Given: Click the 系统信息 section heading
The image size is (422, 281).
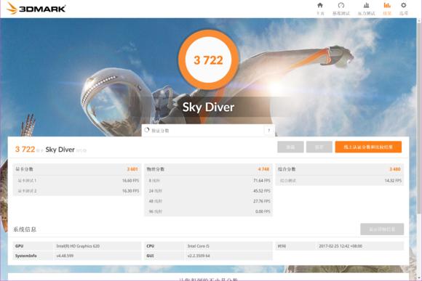Looking at the screenshot, I should [x=25, y=229].
